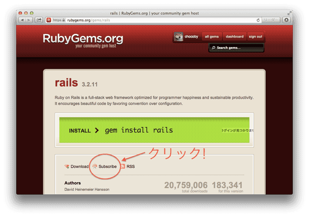
Task: Reload the page using refresh icon
Action: pos(258,20)
